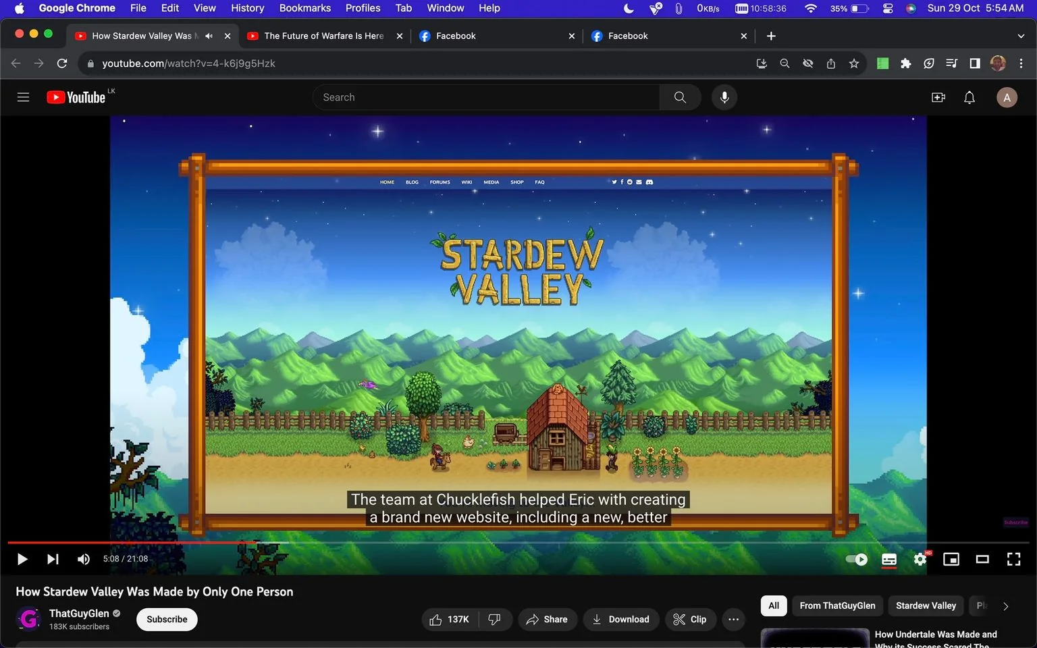Open the ThatGuyGlen channel name link

[x=79, y=613]
